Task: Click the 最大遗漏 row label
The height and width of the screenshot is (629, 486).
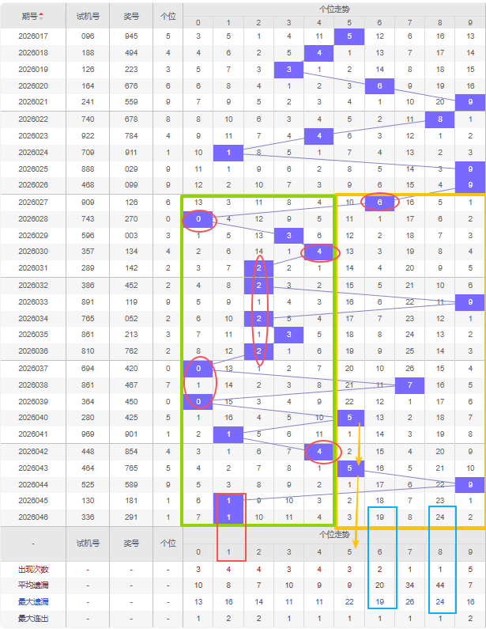Action: coord(33,601)
